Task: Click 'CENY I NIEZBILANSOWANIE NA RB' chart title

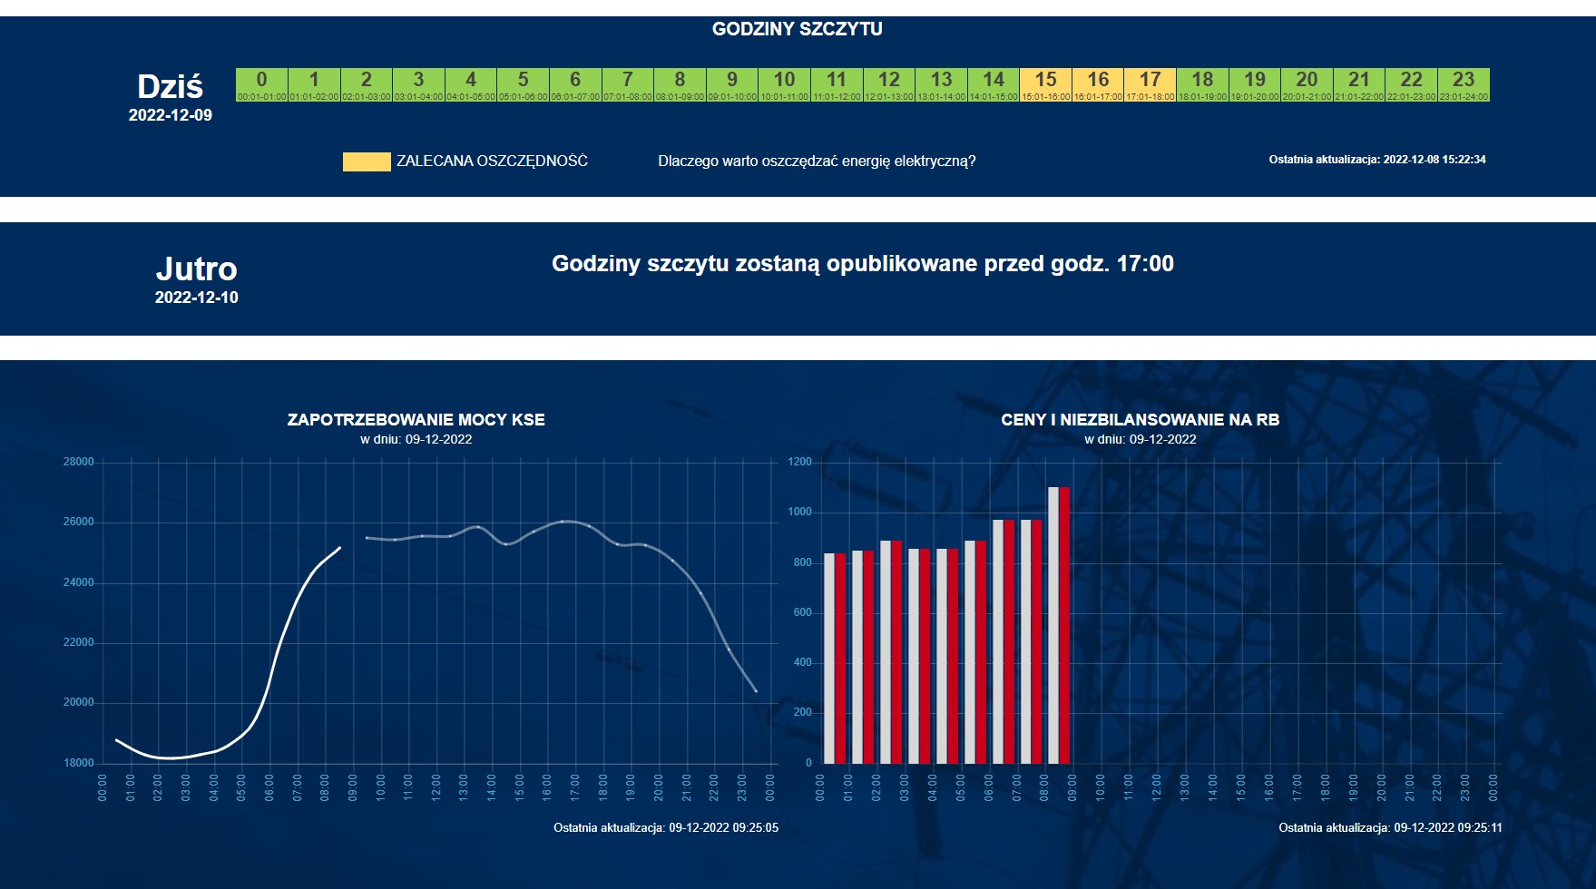Action: click(1140, 420)
